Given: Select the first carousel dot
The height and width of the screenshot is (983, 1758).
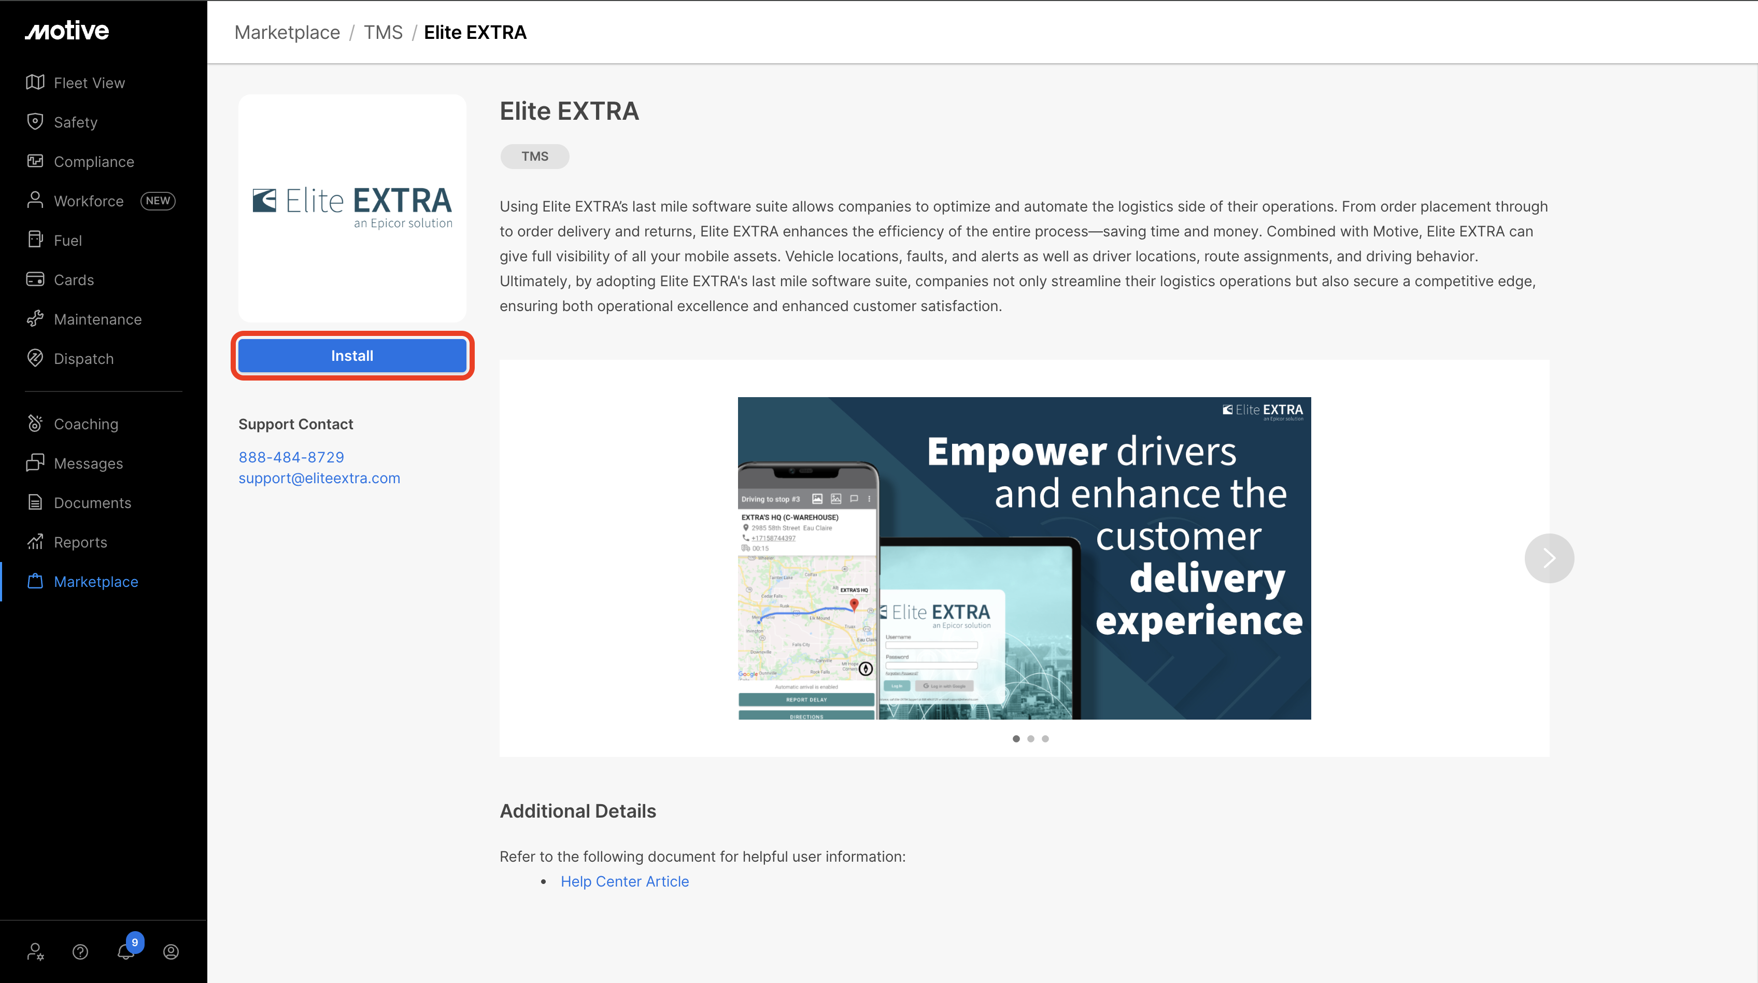Looking at the screenshot, I should tap(1016, 739).
